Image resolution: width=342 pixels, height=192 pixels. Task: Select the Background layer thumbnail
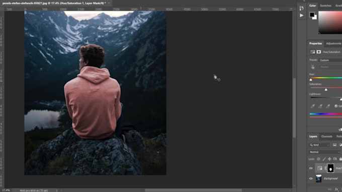(319, 178)
